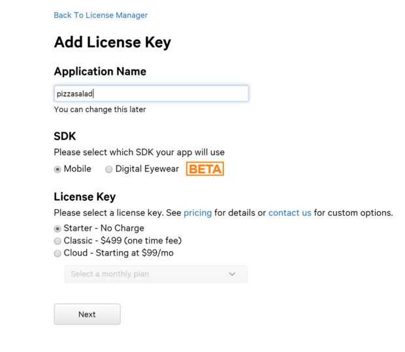The image size is (405, 352).
Task: Open the Select a monthly plan dropdown
Action: click(155, 274)
